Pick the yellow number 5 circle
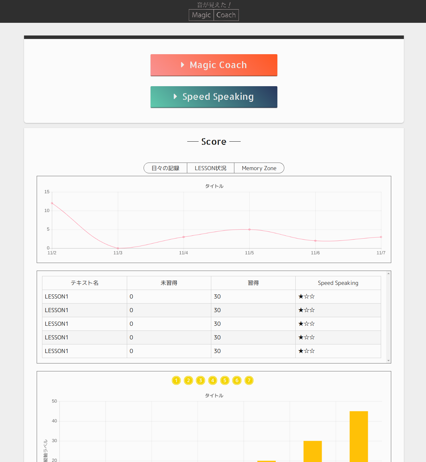This screenshot has width=426, height=462. [225, 380]
